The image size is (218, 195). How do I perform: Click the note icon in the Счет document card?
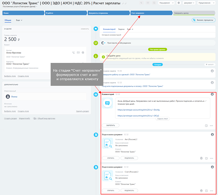click(206, 191)
